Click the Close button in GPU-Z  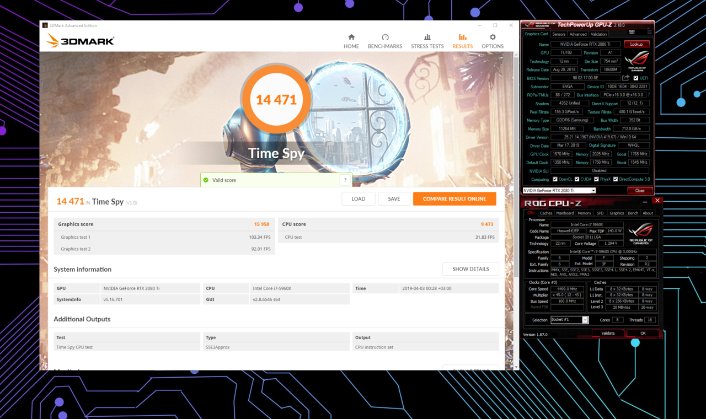point(639,190)
